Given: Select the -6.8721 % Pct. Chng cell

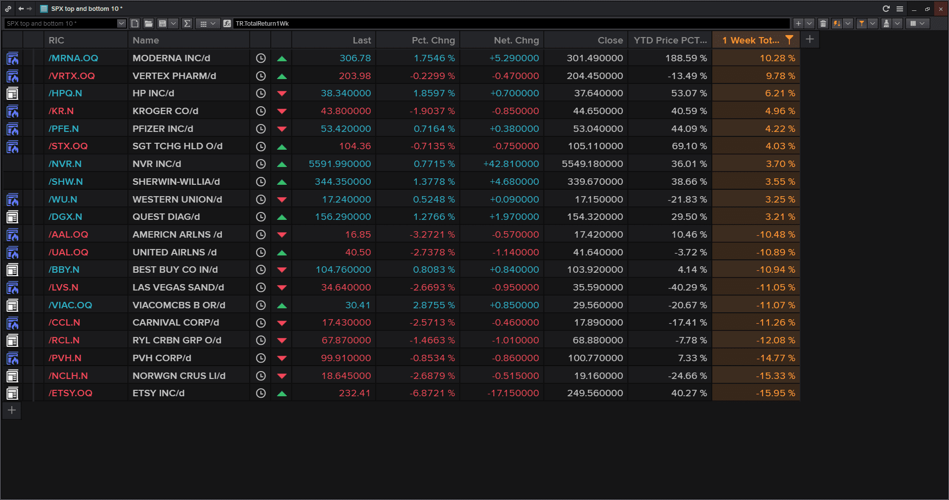Looking at the screenshot, I should coord(418,393).
